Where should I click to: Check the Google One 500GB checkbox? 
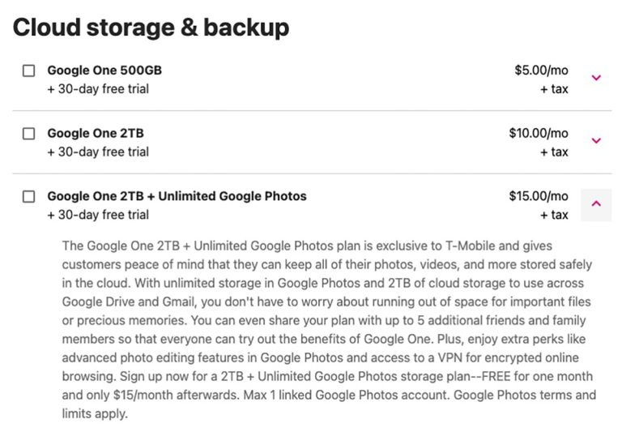pyautogui.click(x=29, y=71)
